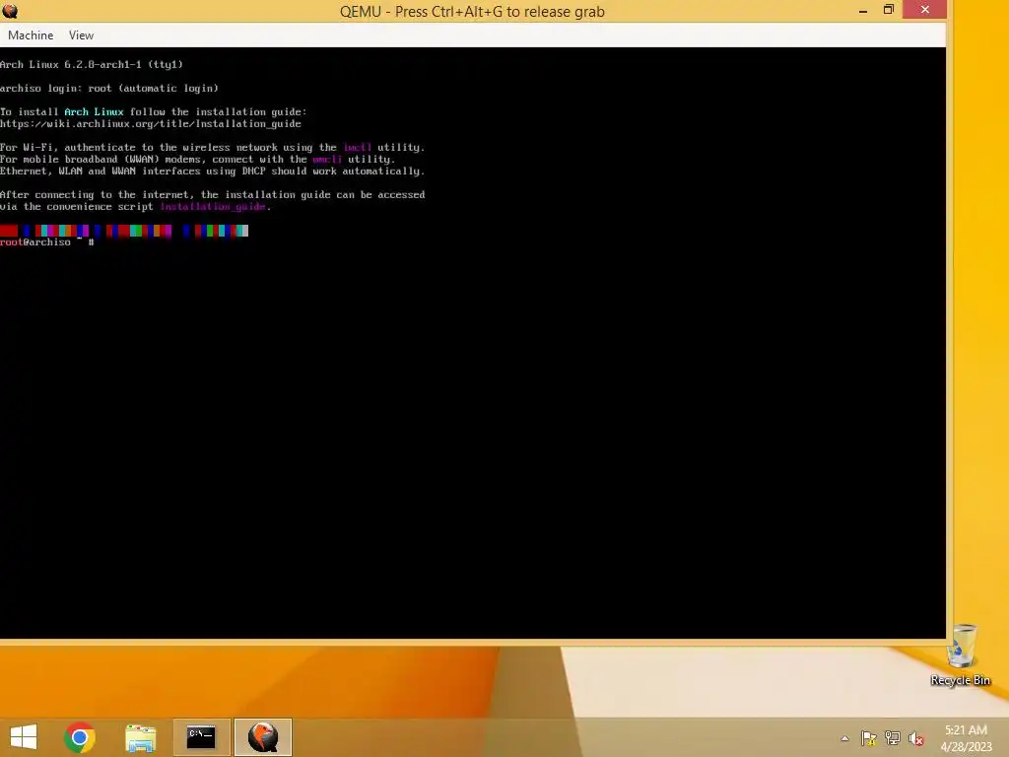Image resolution: width=1009 pixels, height=757 pixels.
Task: Open the Windows Start button
Action: tap(24, 737)
